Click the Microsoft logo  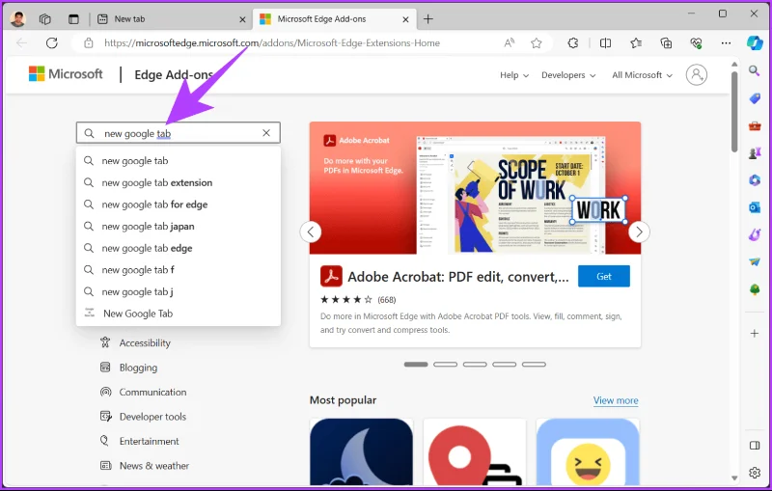point(66,74)
